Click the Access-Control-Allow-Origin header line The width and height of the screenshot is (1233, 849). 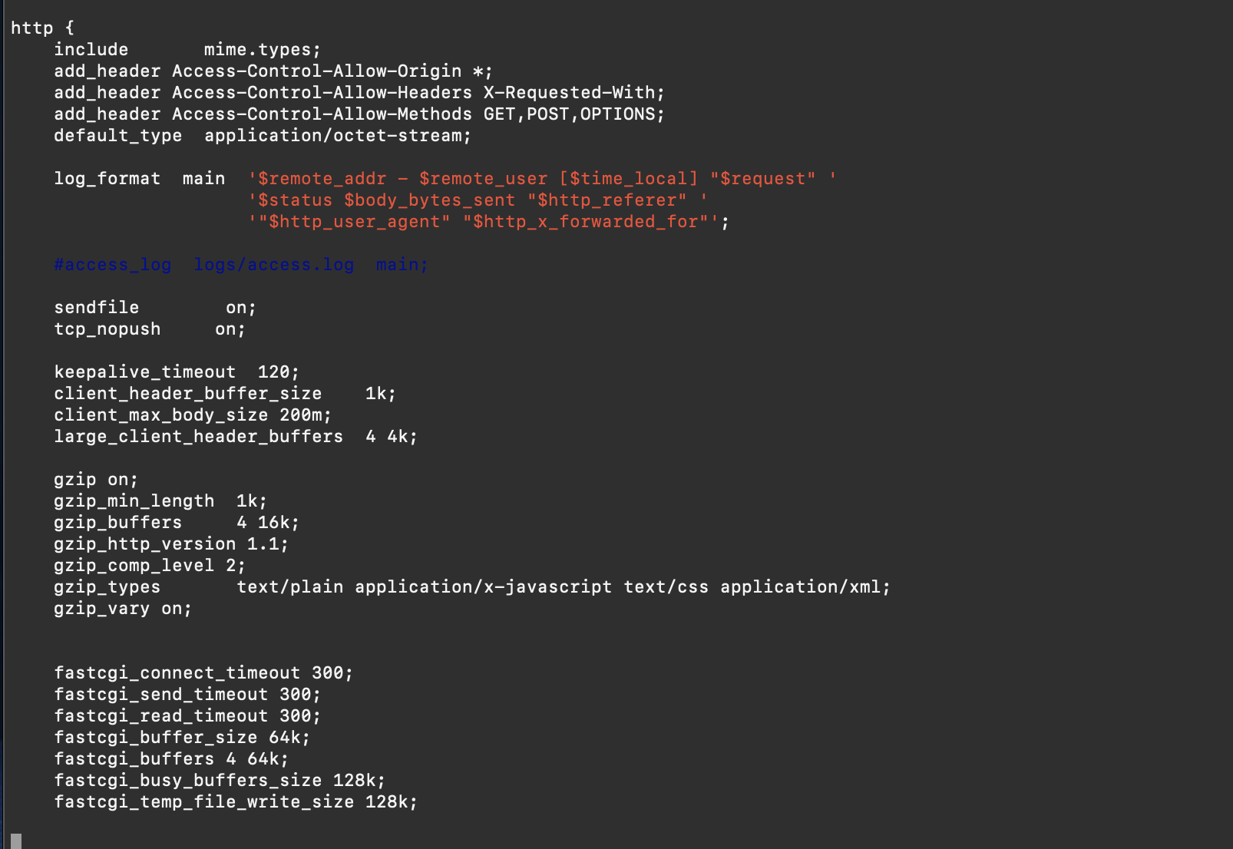273,71
